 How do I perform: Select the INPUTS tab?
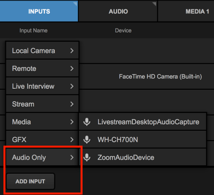click(39, 11)
